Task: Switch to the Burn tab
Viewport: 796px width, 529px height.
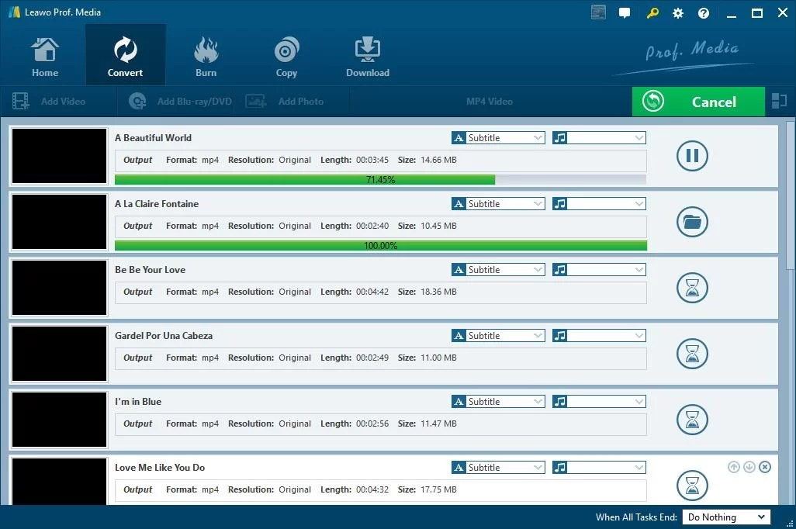Action: (x=206, y=54)
